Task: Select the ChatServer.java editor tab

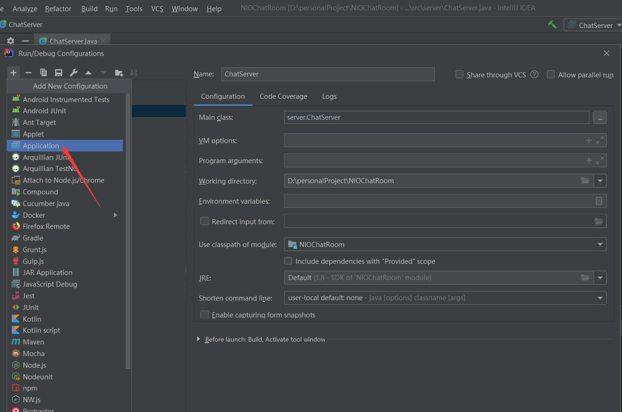Action: pos(73,41)
